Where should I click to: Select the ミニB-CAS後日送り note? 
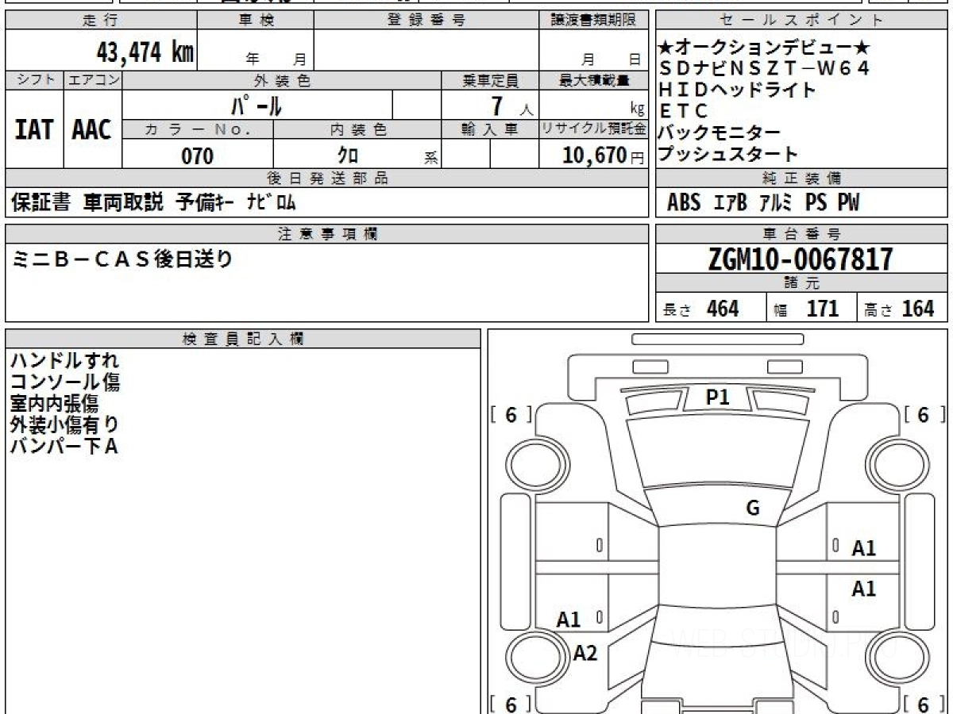(x=123, y=259)
